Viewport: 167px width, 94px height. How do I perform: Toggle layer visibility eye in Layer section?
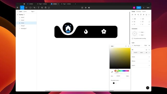149,45
